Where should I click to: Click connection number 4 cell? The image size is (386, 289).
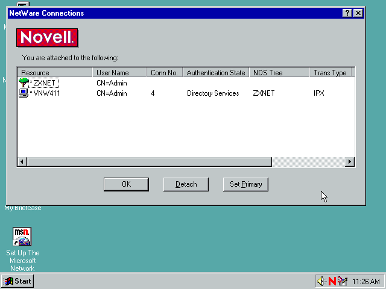(x=153, y=93)
